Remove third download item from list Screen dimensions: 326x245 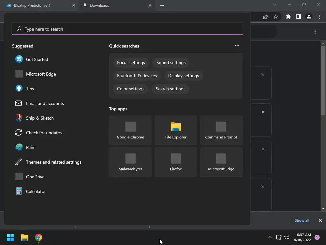click(263, 149)
